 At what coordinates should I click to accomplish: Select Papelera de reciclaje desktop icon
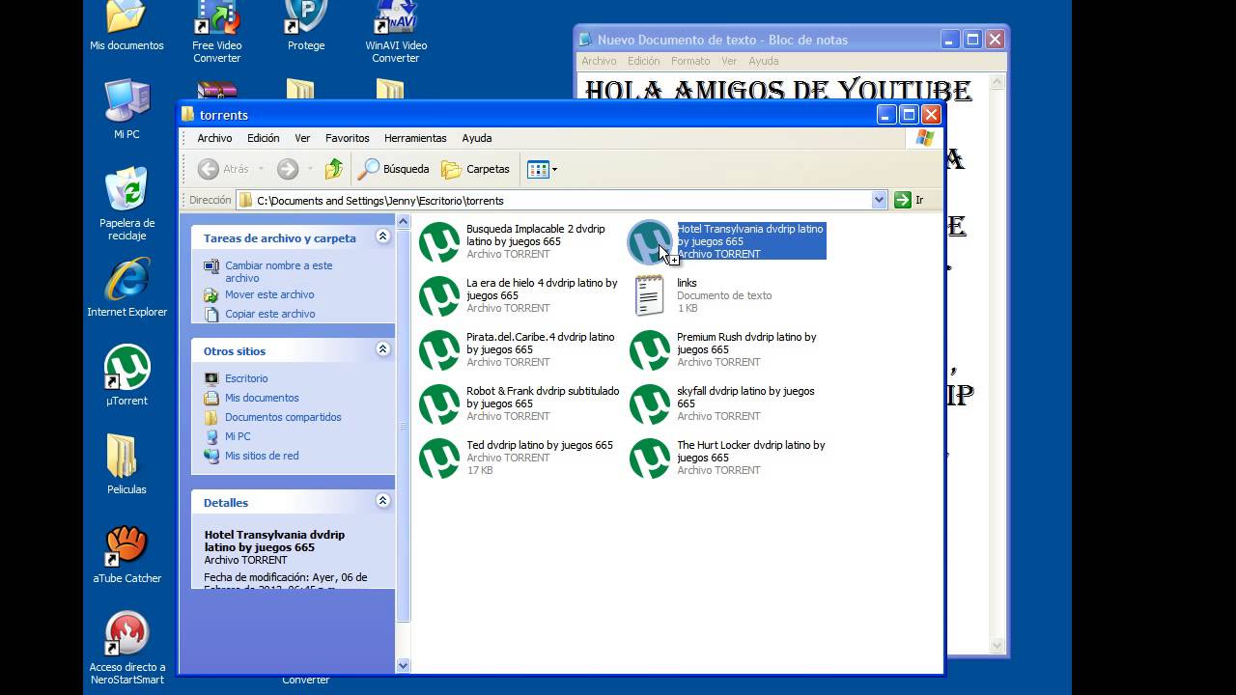126,204
